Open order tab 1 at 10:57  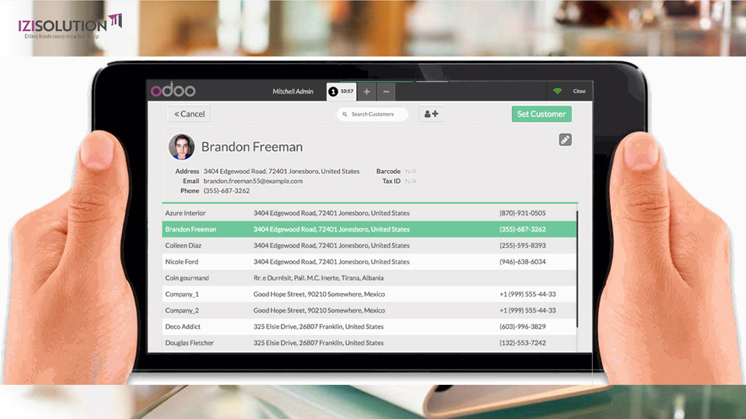[x=341, y=91]
